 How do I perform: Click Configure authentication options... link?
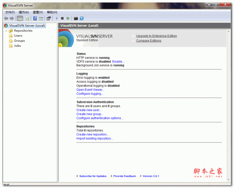click(100, 118)
